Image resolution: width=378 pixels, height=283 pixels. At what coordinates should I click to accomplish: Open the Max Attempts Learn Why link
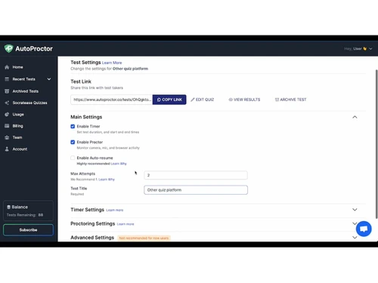coord(107,180)
